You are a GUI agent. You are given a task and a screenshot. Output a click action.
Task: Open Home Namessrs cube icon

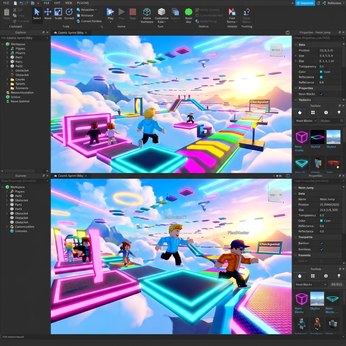147,16
